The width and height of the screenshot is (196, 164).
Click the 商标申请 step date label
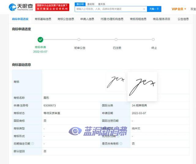coord(40,52)
